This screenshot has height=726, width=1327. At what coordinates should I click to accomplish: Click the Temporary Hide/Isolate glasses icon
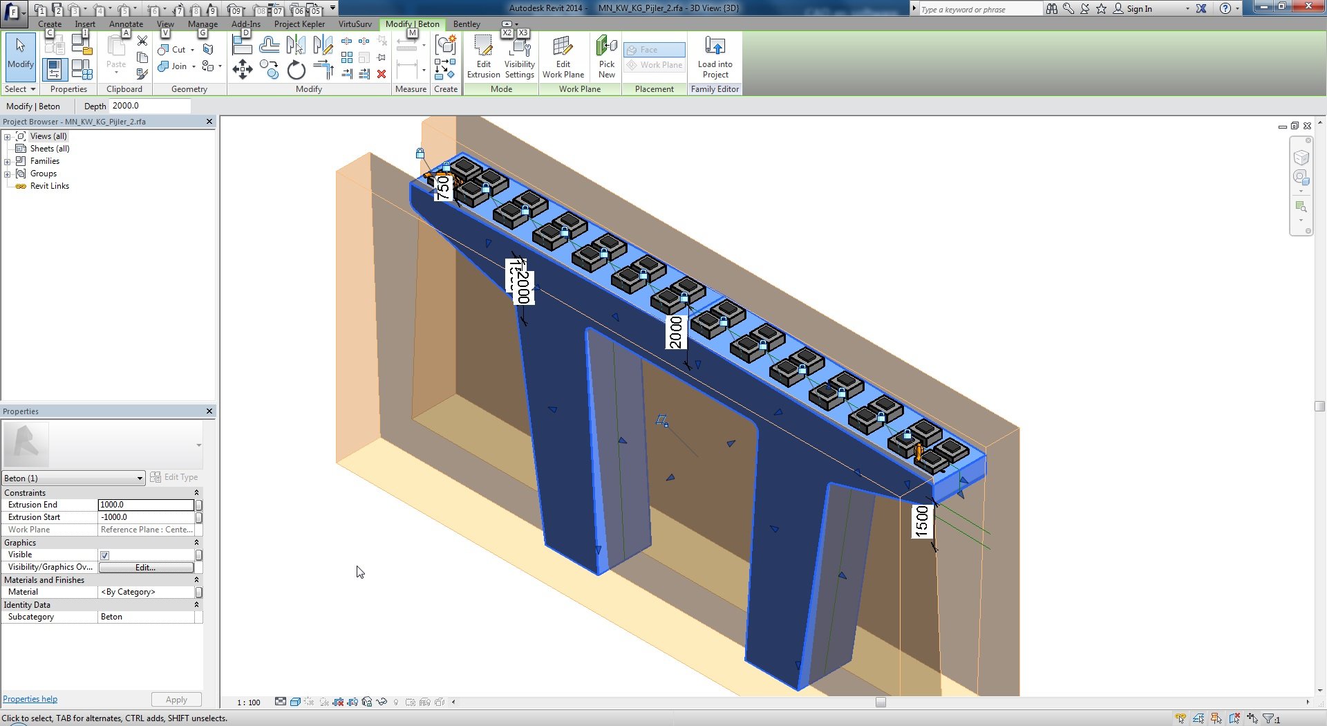click(381, 702)
